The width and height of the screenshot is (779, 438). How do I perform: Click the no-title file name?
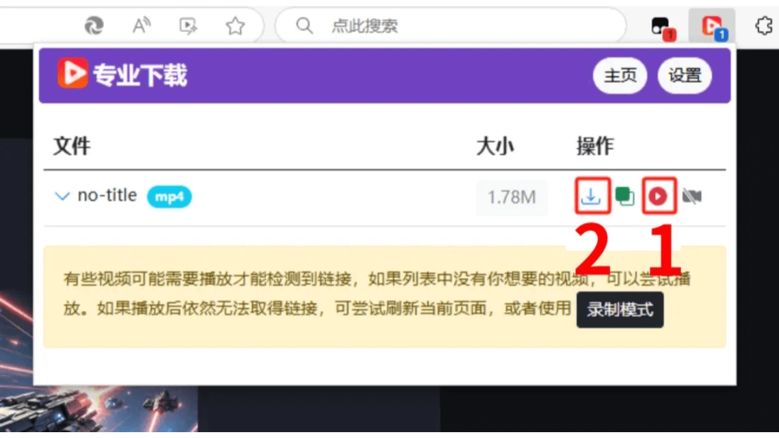pyautogui.click(x=107, y=195)
